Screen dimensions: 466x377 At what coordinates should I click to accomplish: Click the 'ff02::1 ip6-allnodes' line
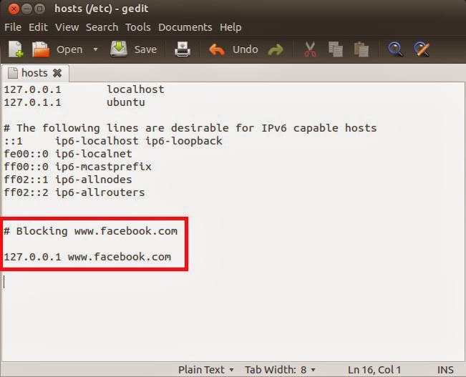pos(68,180)
